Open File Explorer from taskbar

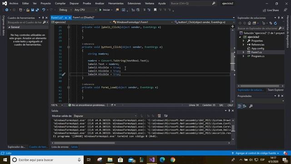[x=110, y=160]
